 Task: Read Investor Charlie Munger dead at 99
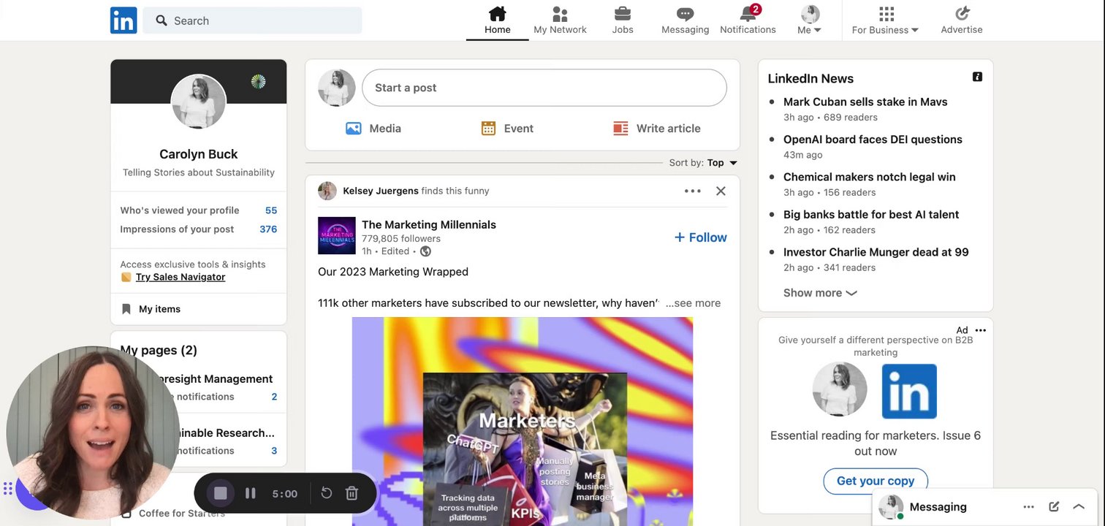click(876, 252)
